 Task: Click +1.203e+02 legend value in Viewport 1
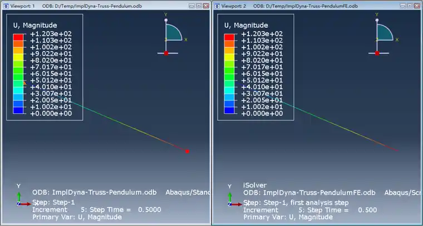click(51, 34)
